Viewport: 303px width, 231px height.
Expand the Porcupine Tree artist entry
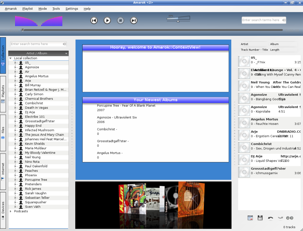click(15, 180)
